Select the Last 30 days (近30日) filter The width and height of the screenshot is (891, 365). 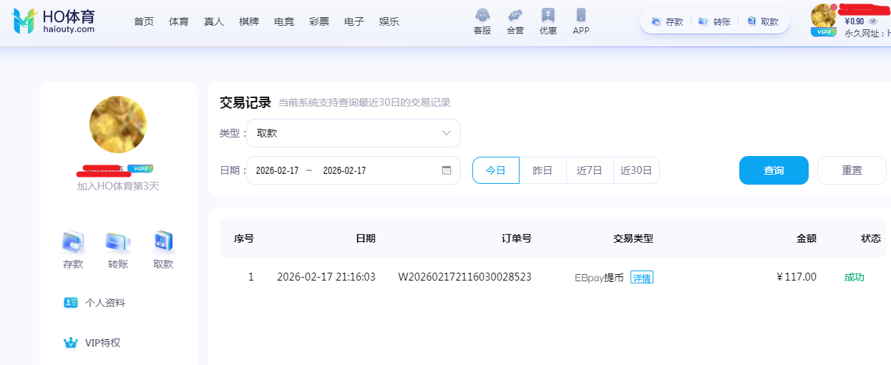click(x=636, y=170)
